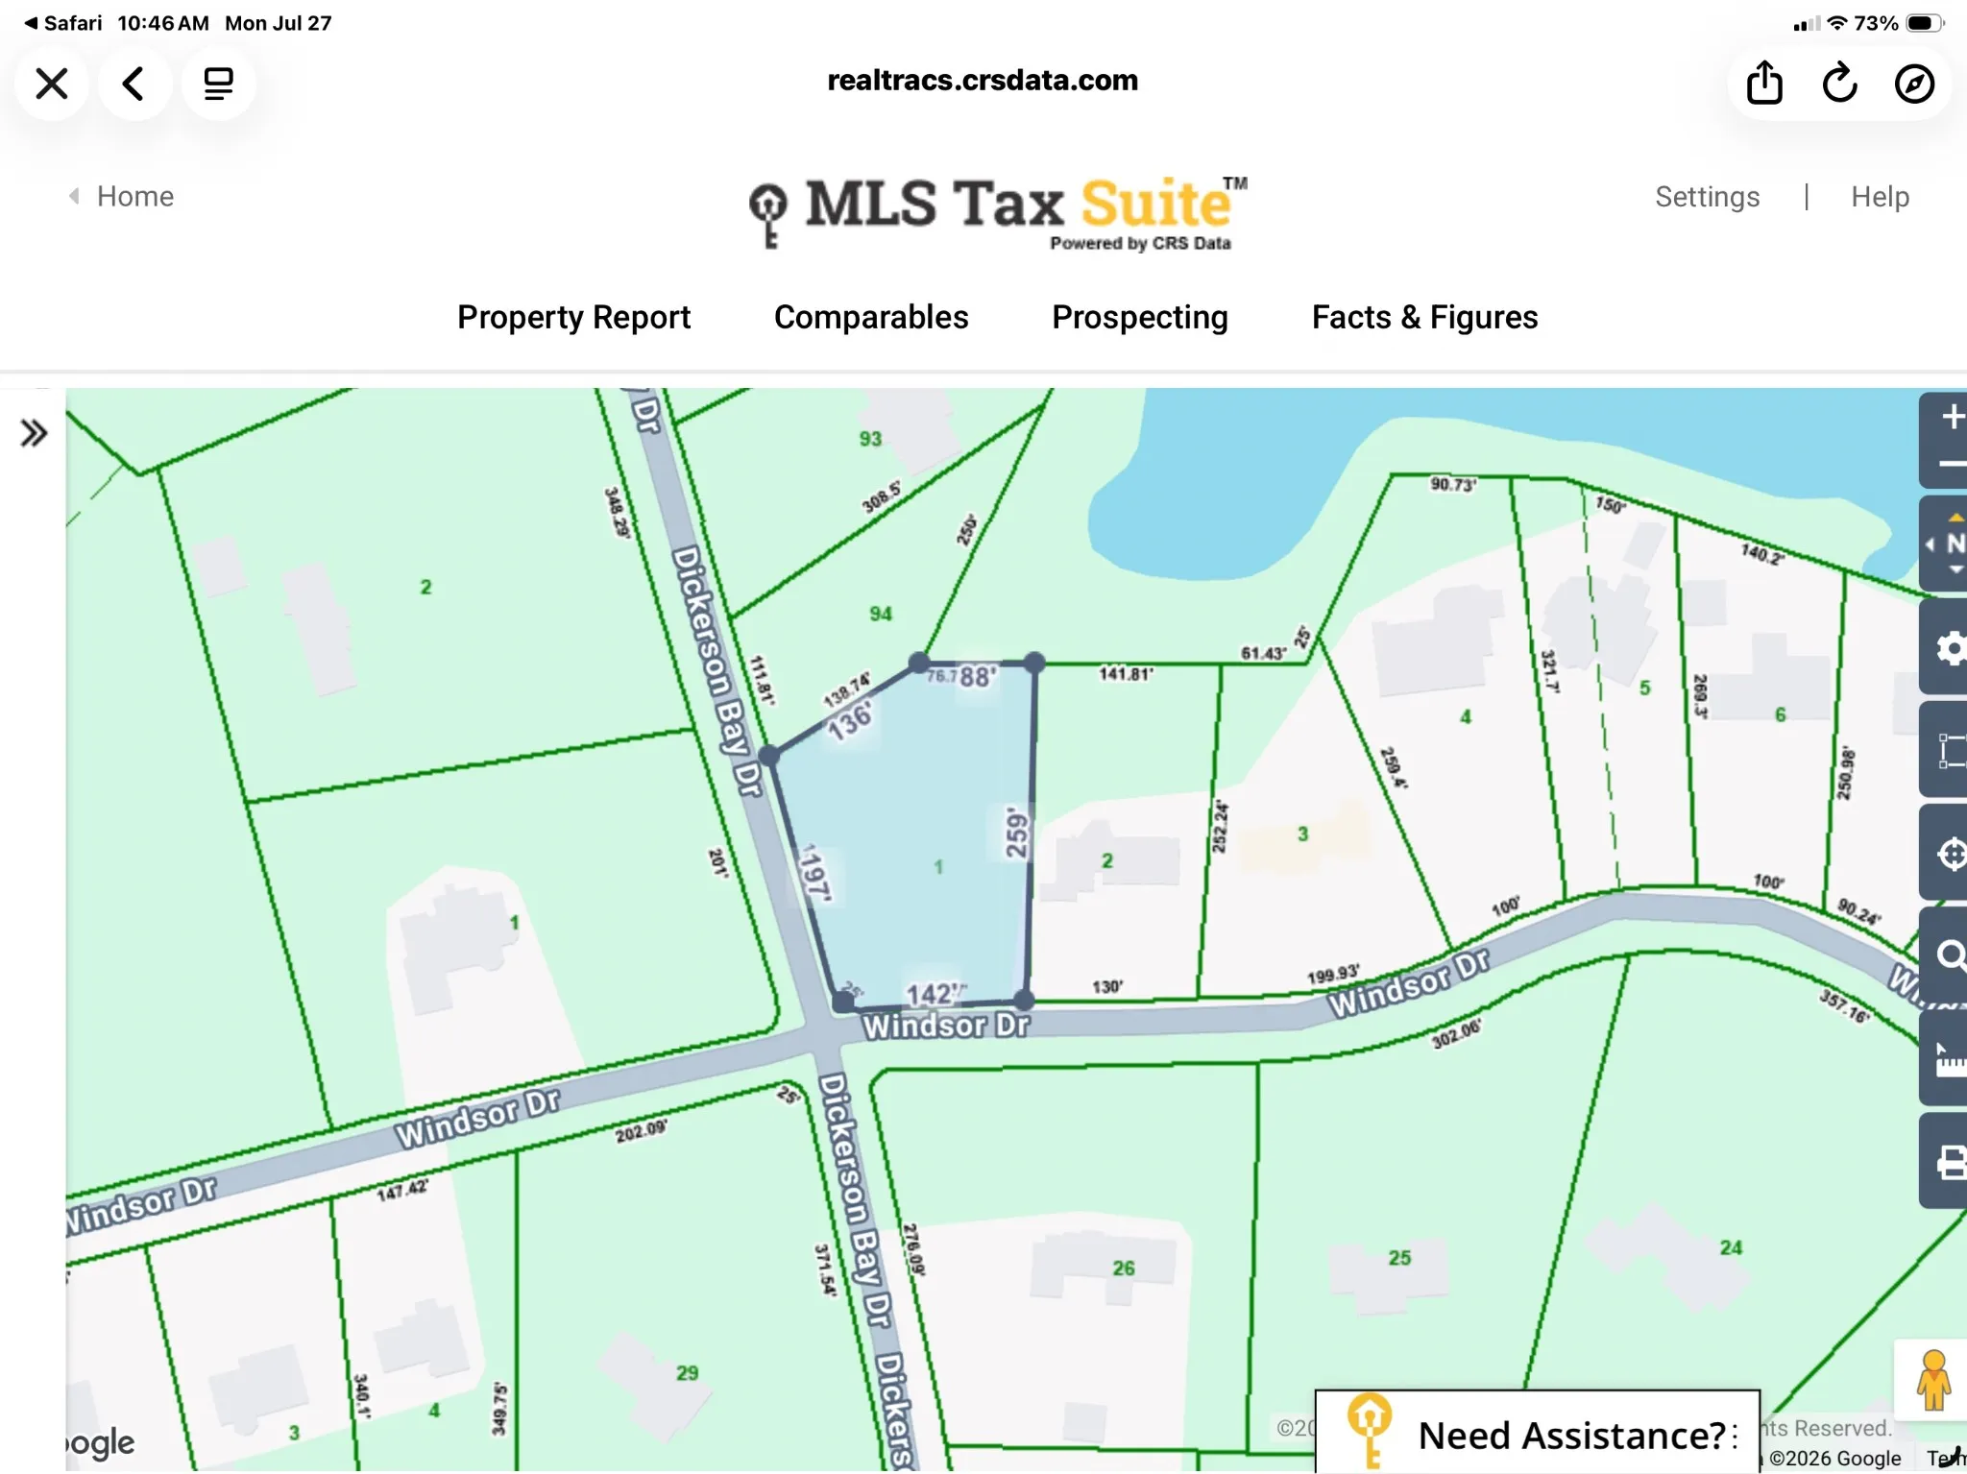Open the Property Report tab
1967x1474 pixels.
[573, 317]
